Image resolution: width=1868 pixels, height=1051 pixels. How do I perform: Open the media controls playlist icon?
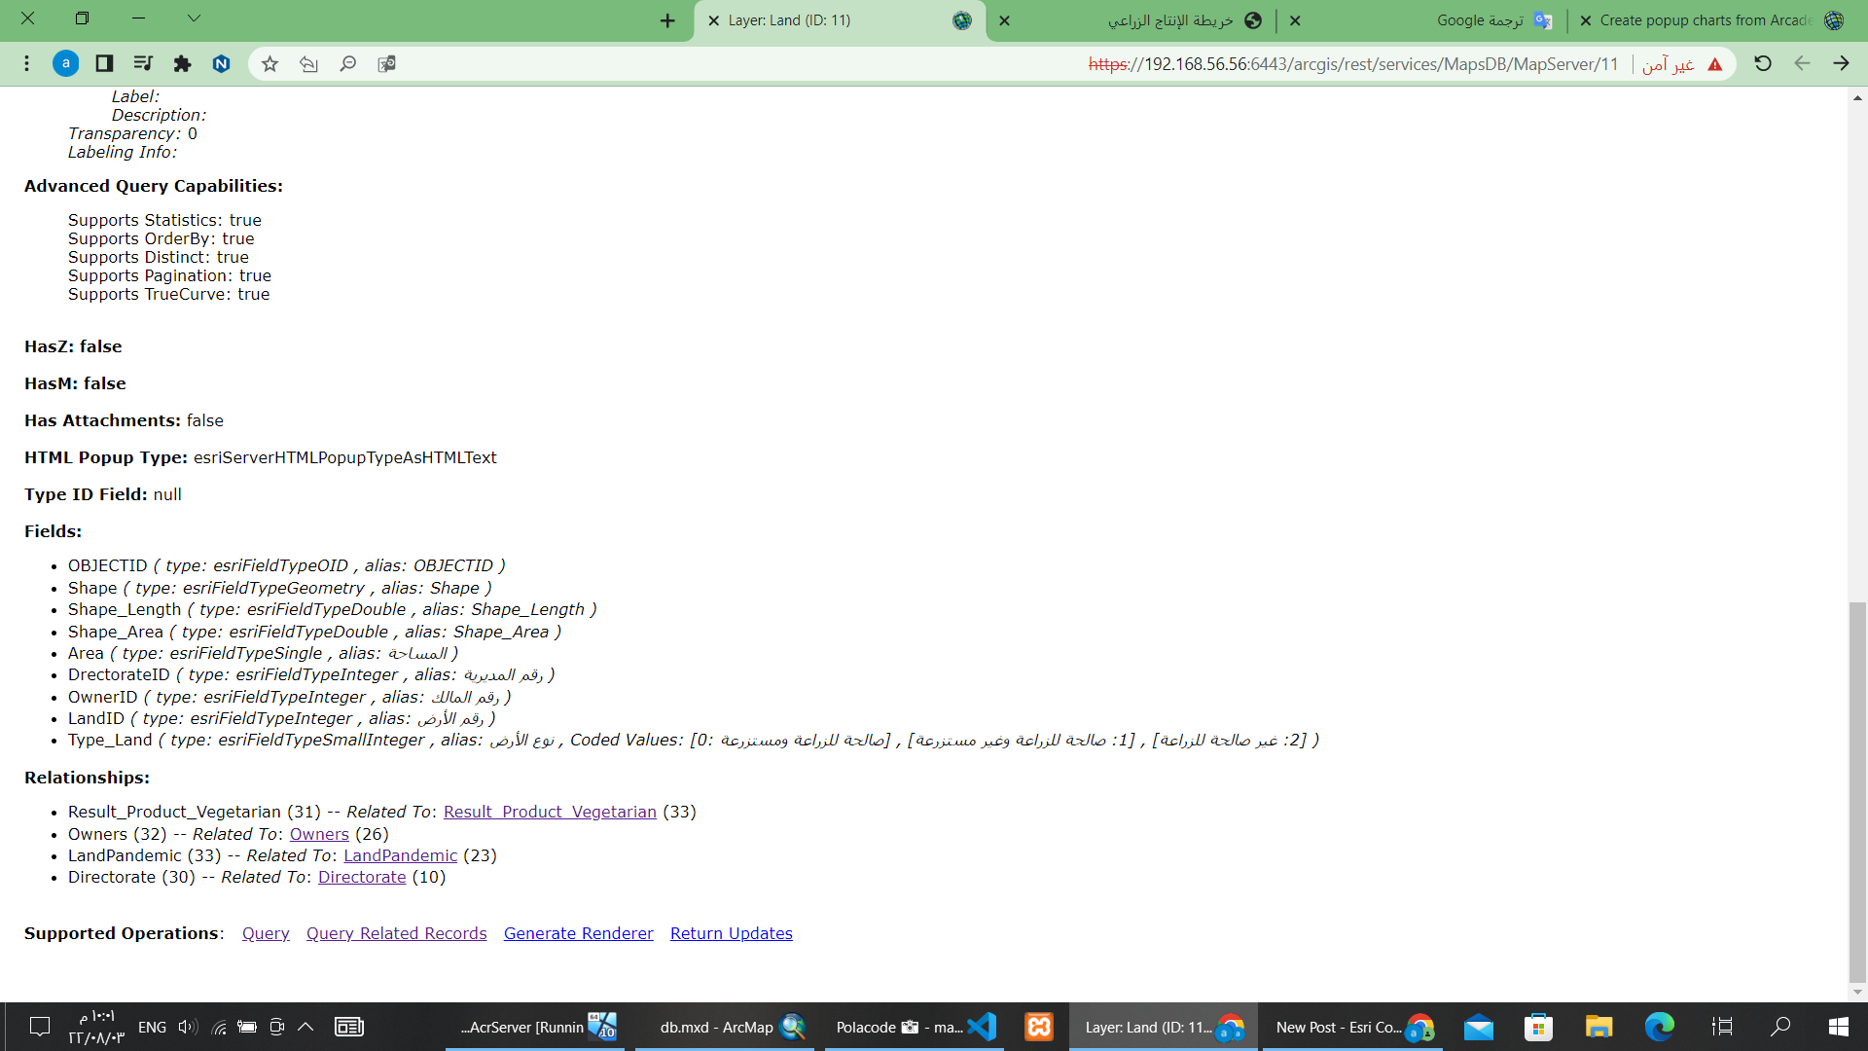143,64
